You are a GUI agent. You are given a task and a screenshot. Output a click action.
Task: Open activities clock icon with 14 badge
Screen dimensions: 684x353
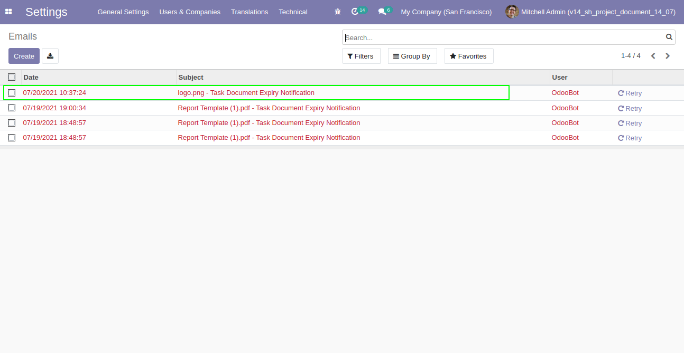coord(358,11)
